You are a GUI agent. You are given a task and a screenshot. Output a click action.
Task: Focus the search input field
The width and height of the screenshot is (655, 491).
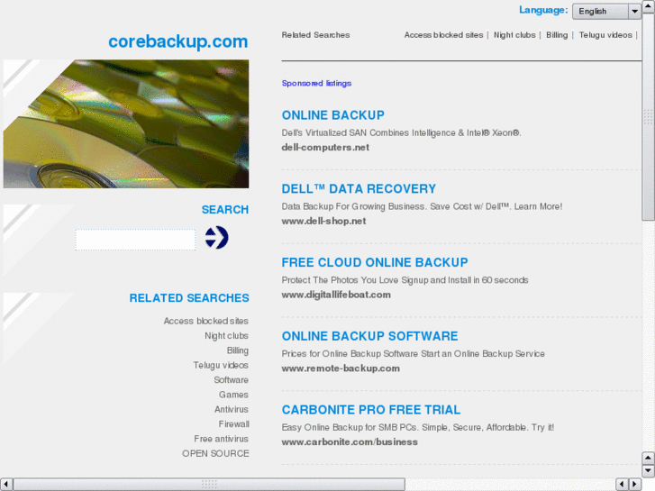click(135, 240)
